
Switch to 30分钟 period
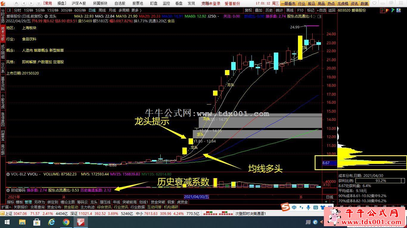66,10
